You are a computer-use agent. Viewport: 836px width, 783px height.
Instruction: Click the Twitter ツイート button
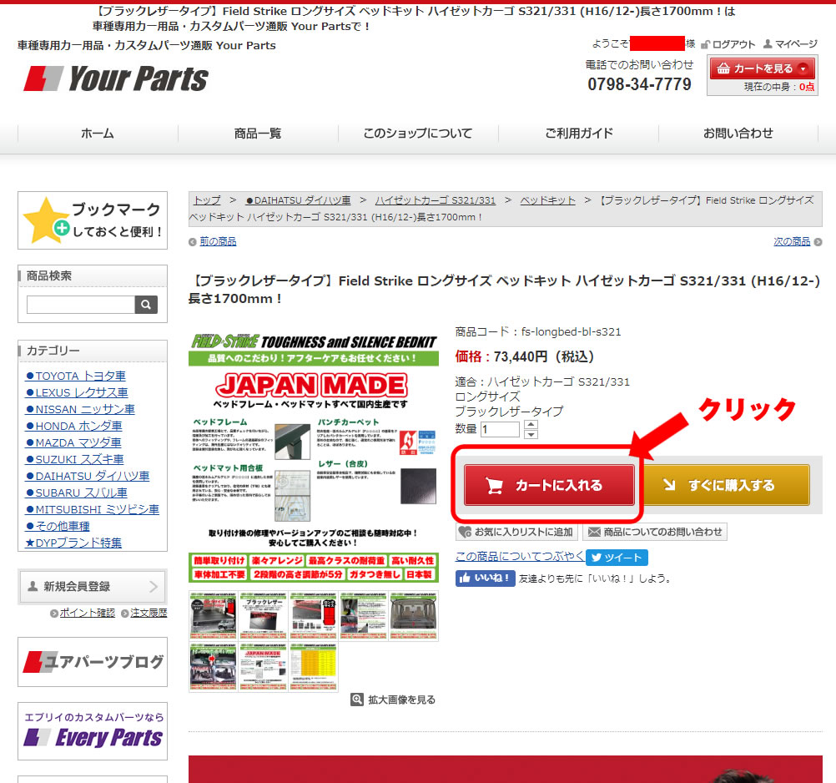point(617,558)
